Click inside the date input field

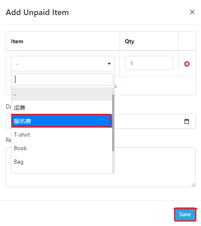pyautogui.click(x=154, y=121)
